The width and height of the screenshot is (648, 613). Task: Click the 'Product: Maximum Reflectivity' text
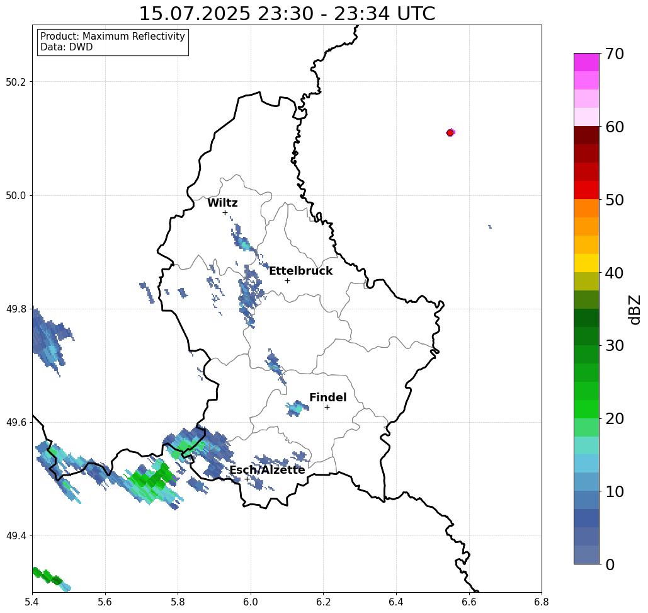pos(112,37)
